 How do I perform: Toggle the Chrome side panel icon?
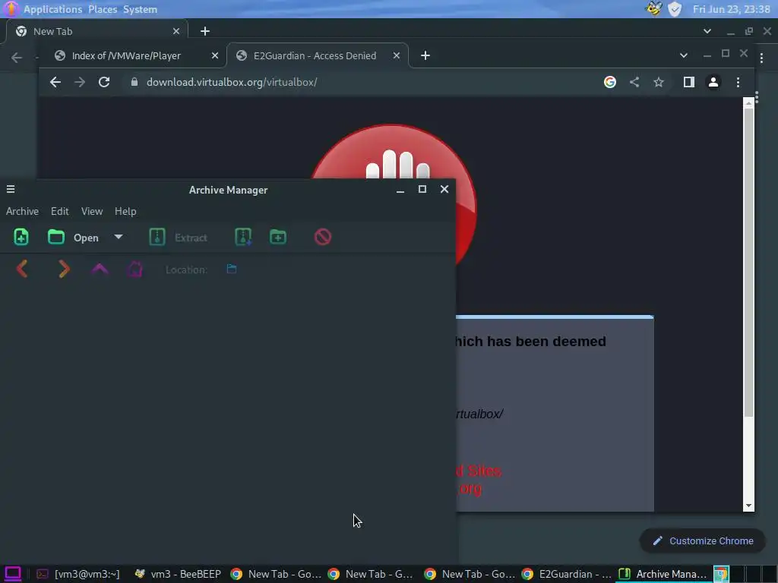coord(688,82)
